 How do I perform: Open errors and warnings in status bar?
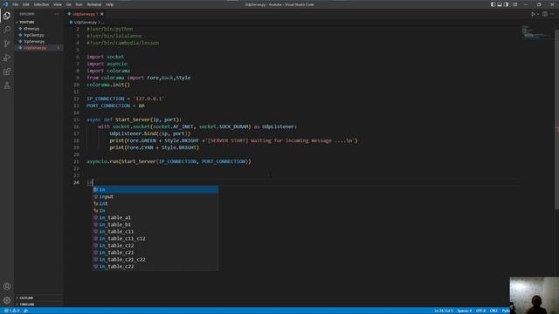(11, 311)
